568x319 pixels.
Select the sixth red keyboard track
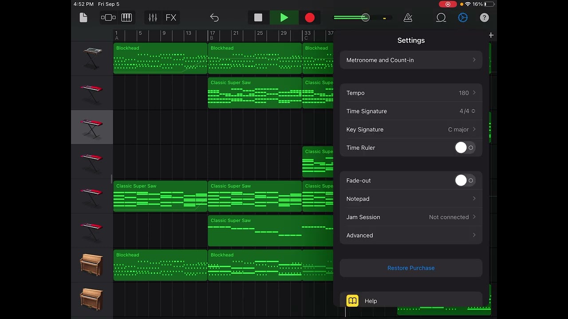coord(92,231)
